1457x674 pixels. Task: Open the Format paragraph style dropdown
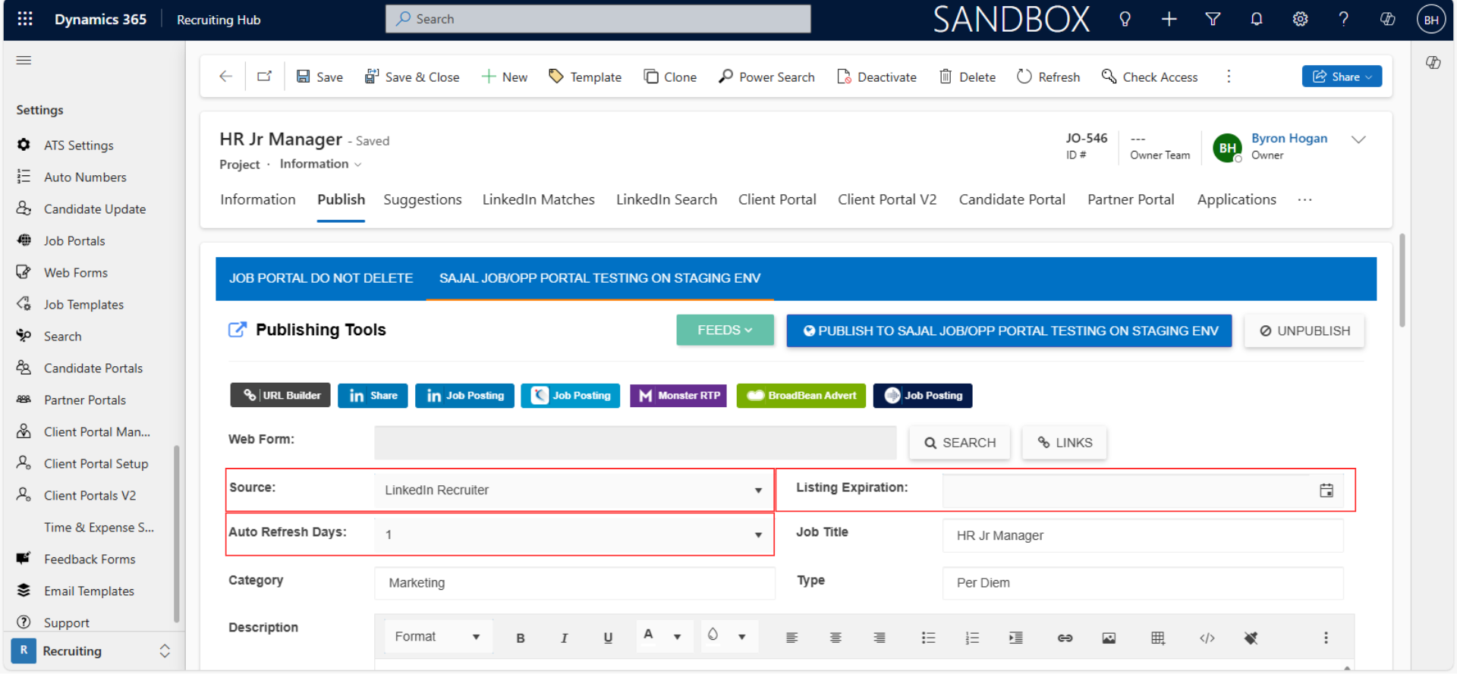coord(438,637)
